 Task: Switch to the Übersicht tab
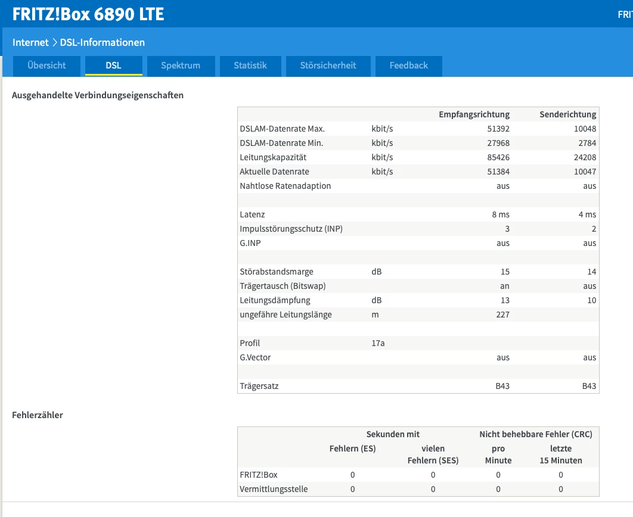pos(46,66)
